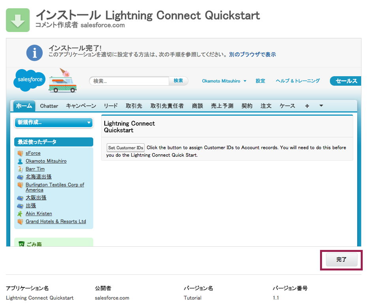
Task: Open the 出張 recent item link
Action: [31, 206]
